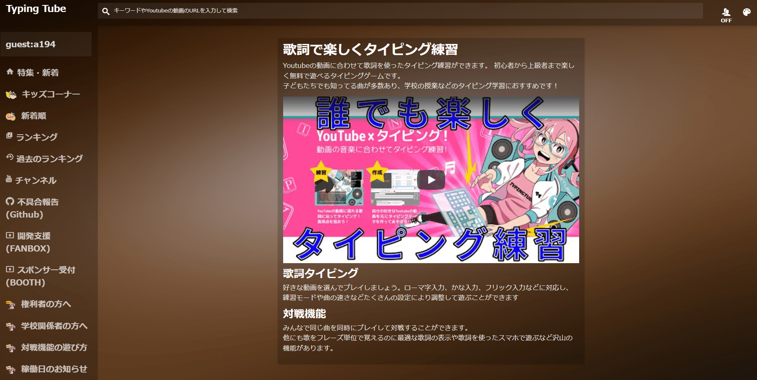Click the 歌詞で楽しくタイピング練習 heading
Image resolution: width=757 pixels, height=380 pixels.
click(370, 50)
